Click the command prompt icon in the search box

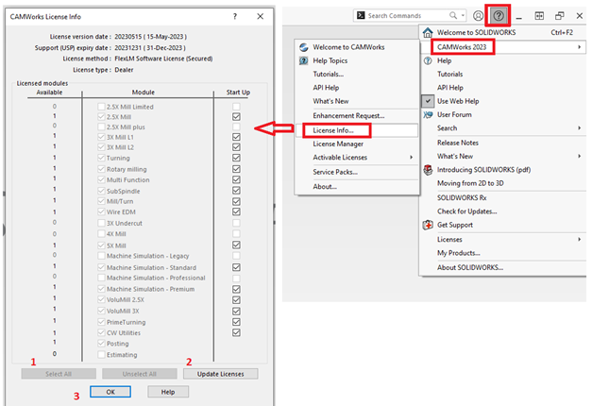tap(361, 15)
